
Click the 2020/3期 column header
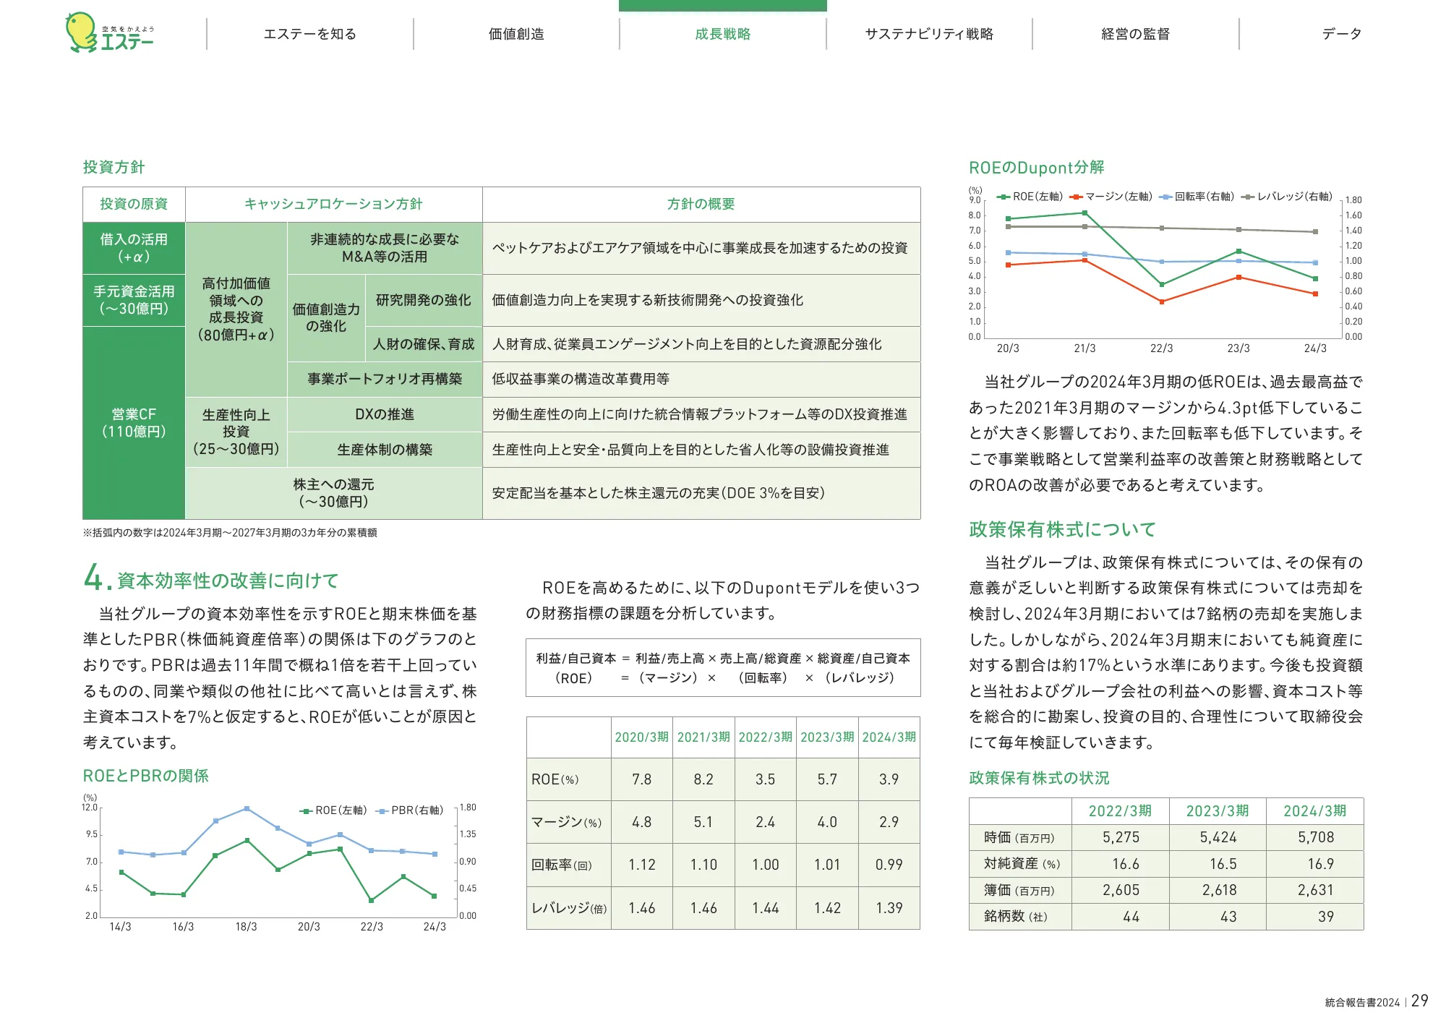click(642, 737)
